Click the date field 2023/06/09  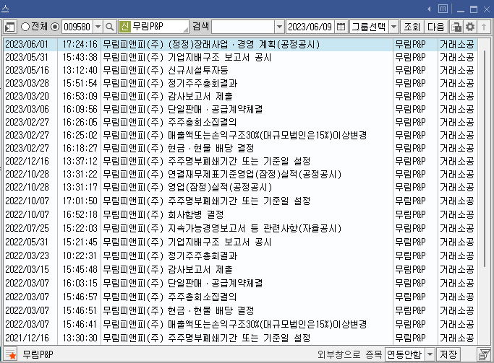(x=310, y=27)
